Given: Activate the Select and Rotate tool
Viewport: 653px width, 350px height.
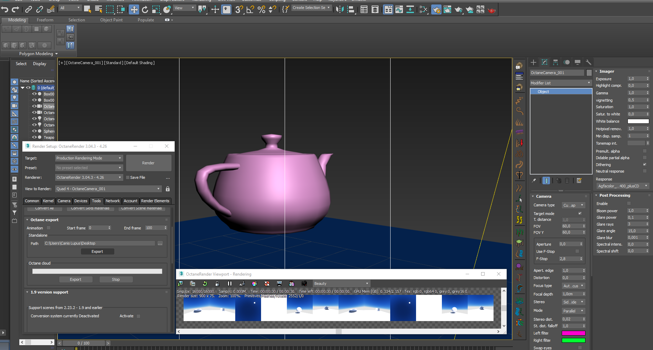Looking at the screenshot, I should tap(145, 9).
